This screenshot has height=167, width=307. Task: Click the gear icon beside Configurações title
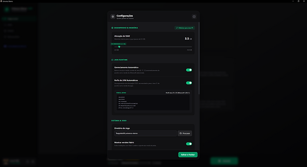[113, 16]
